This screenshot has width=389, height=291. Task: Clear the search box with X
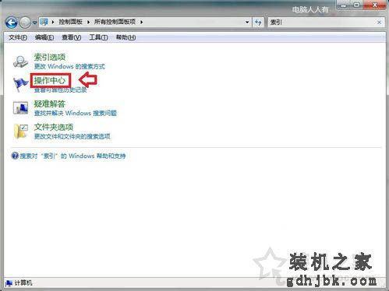tap(379, 23)
